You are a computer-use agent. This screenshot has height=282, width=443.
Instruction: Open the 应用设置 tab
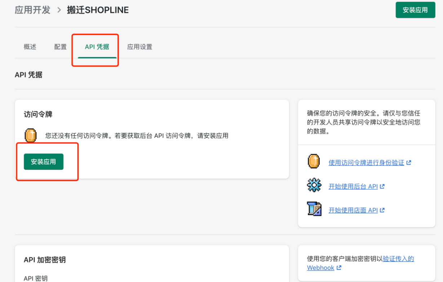(140, 47)
